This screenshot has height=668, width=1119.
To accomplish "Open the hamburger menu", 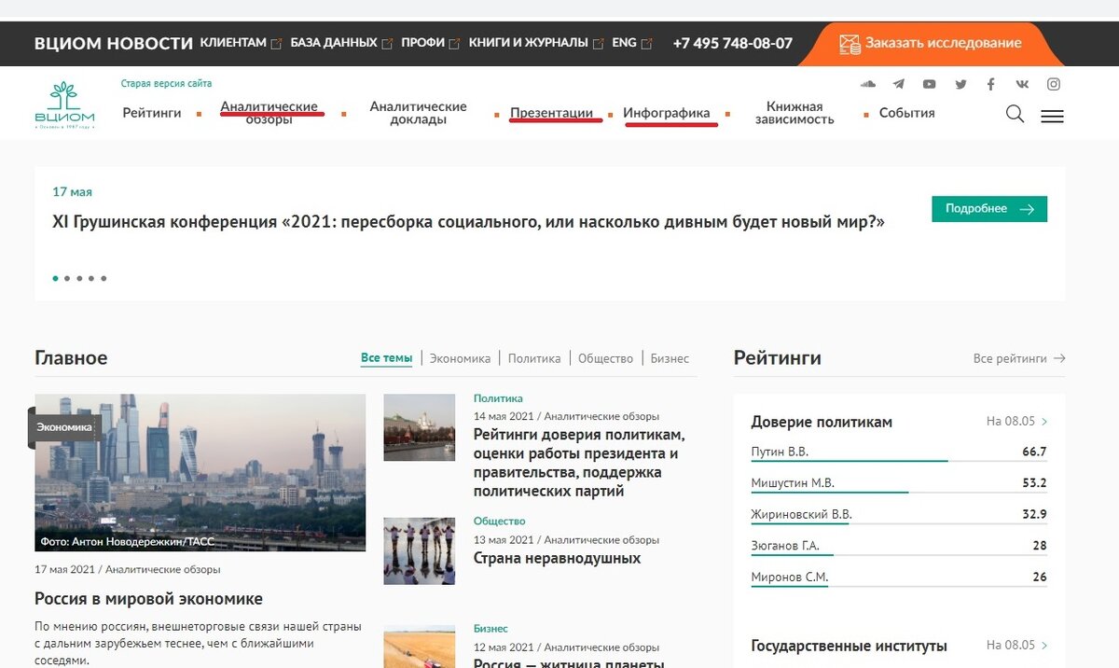I will 1052,117.
